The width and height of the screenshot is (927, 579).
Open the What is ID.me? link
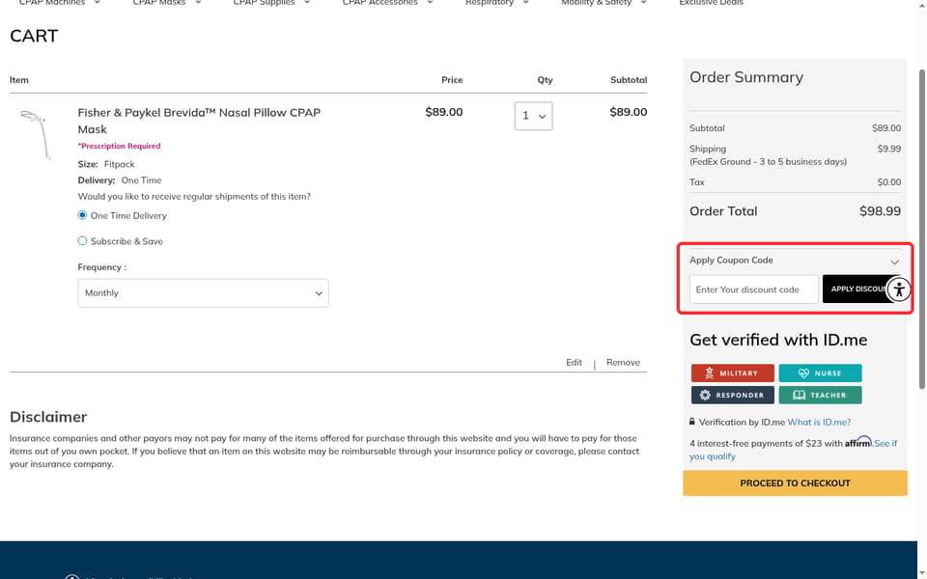pyautogui.click(x=819, y=423)
